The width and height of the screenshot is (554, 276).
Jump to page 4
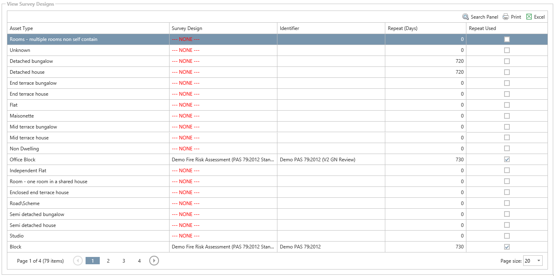coord(139,261)
